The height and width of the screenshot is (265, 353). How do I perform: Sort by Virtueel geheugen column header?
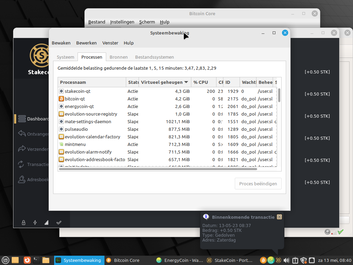(165, 82)
